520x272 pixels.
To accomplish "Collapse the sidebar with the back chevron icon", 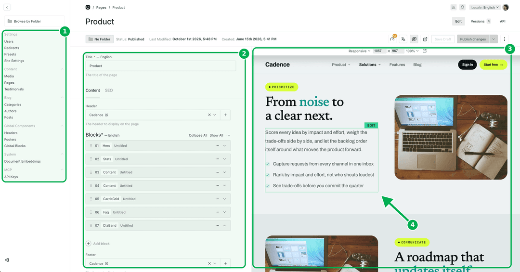I will (x=7, y=7).
